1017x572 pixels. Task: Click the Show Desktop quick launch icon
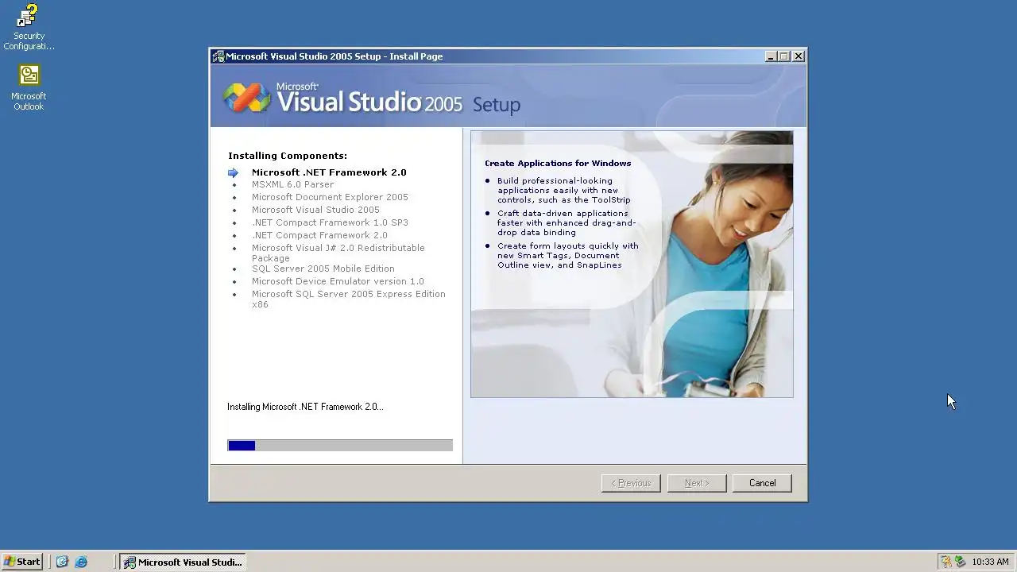(x=62, y=562)
